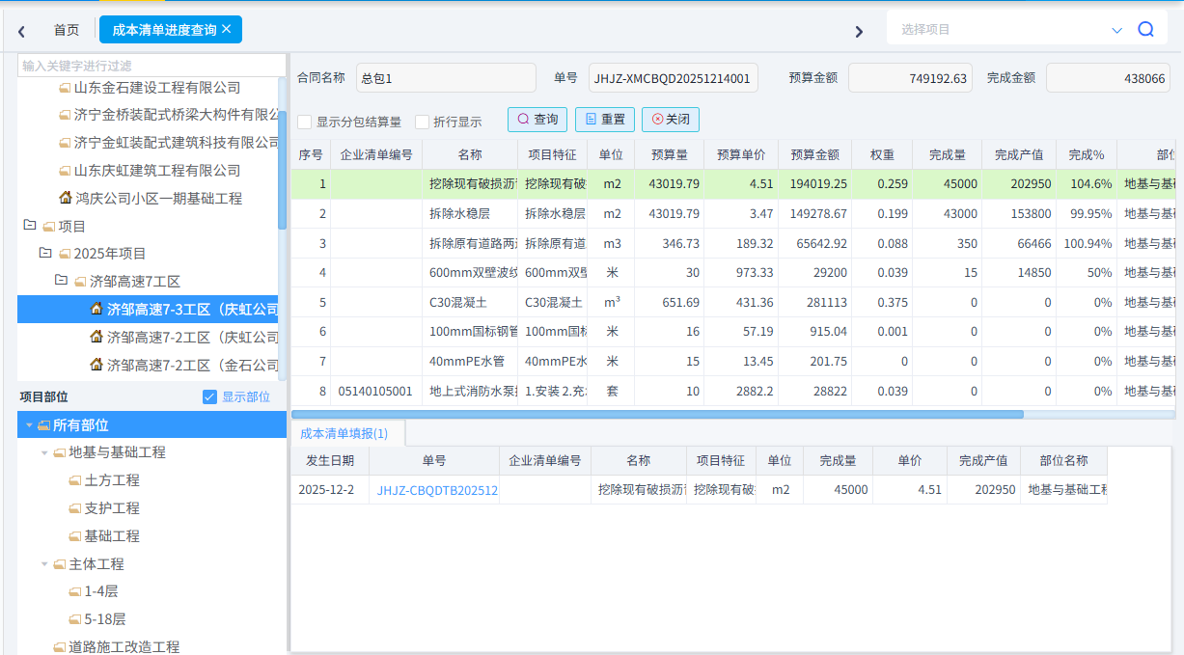Open the JHJZ-CBQDTB202512 document link
This screenshot has width=1184, height=655.
tap(437, 490)
